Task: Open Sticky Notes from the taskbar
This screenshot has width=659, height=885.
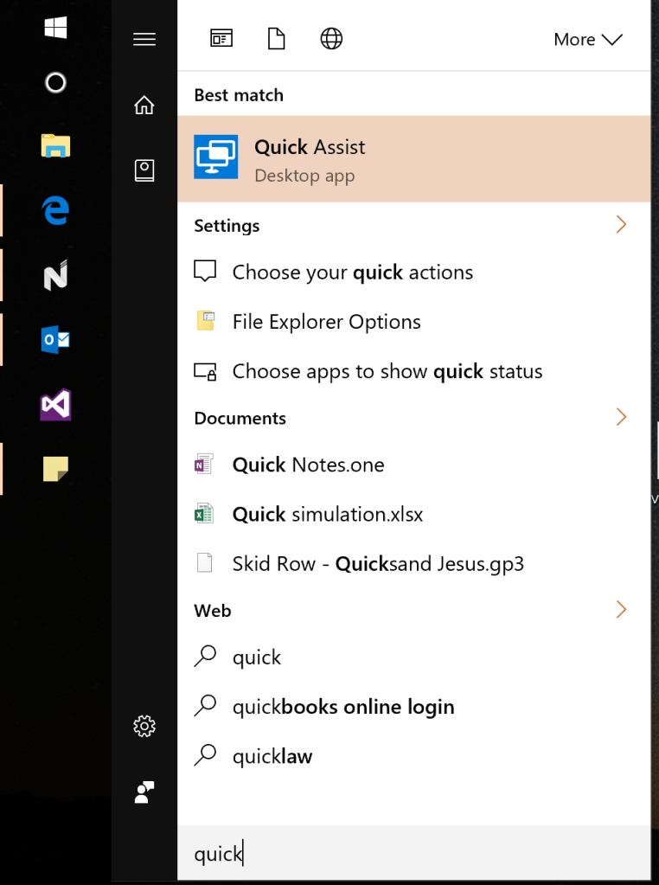Action: [x=54, y=467]
